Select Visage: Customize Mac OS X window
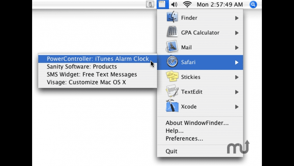294x166 pixels. pyautogui.click(x=98, y=82)
